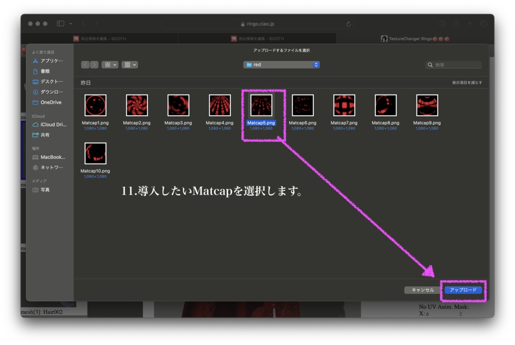Click the search magnifier in the dialog

click(430, 64)
